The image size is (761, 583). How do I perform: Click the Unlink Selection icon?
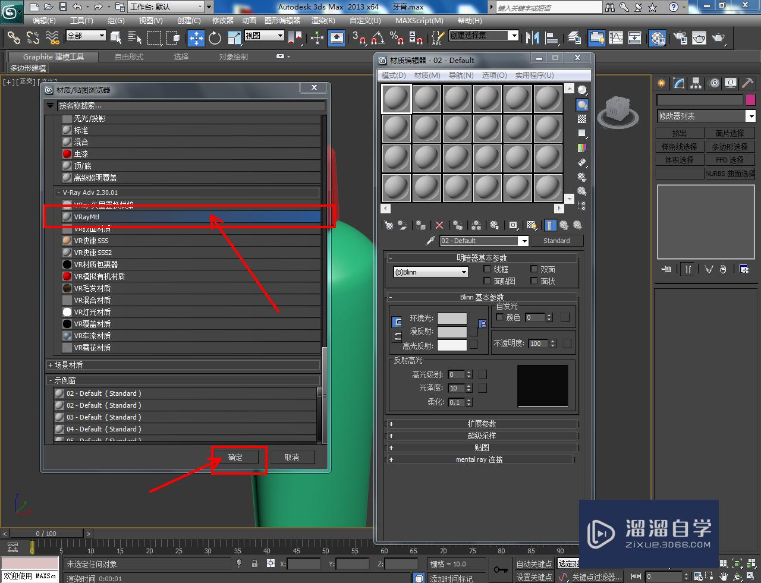pos(33,38)
